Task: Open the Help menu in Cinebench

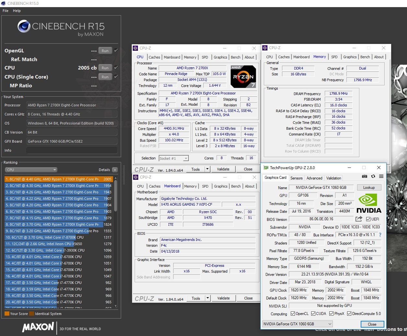Action: [x=17, y=11]
